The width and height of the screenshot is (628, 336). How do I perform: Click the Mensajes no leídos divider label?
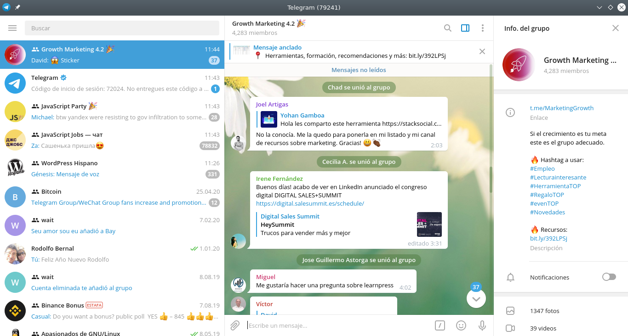(x=359, y=70)
